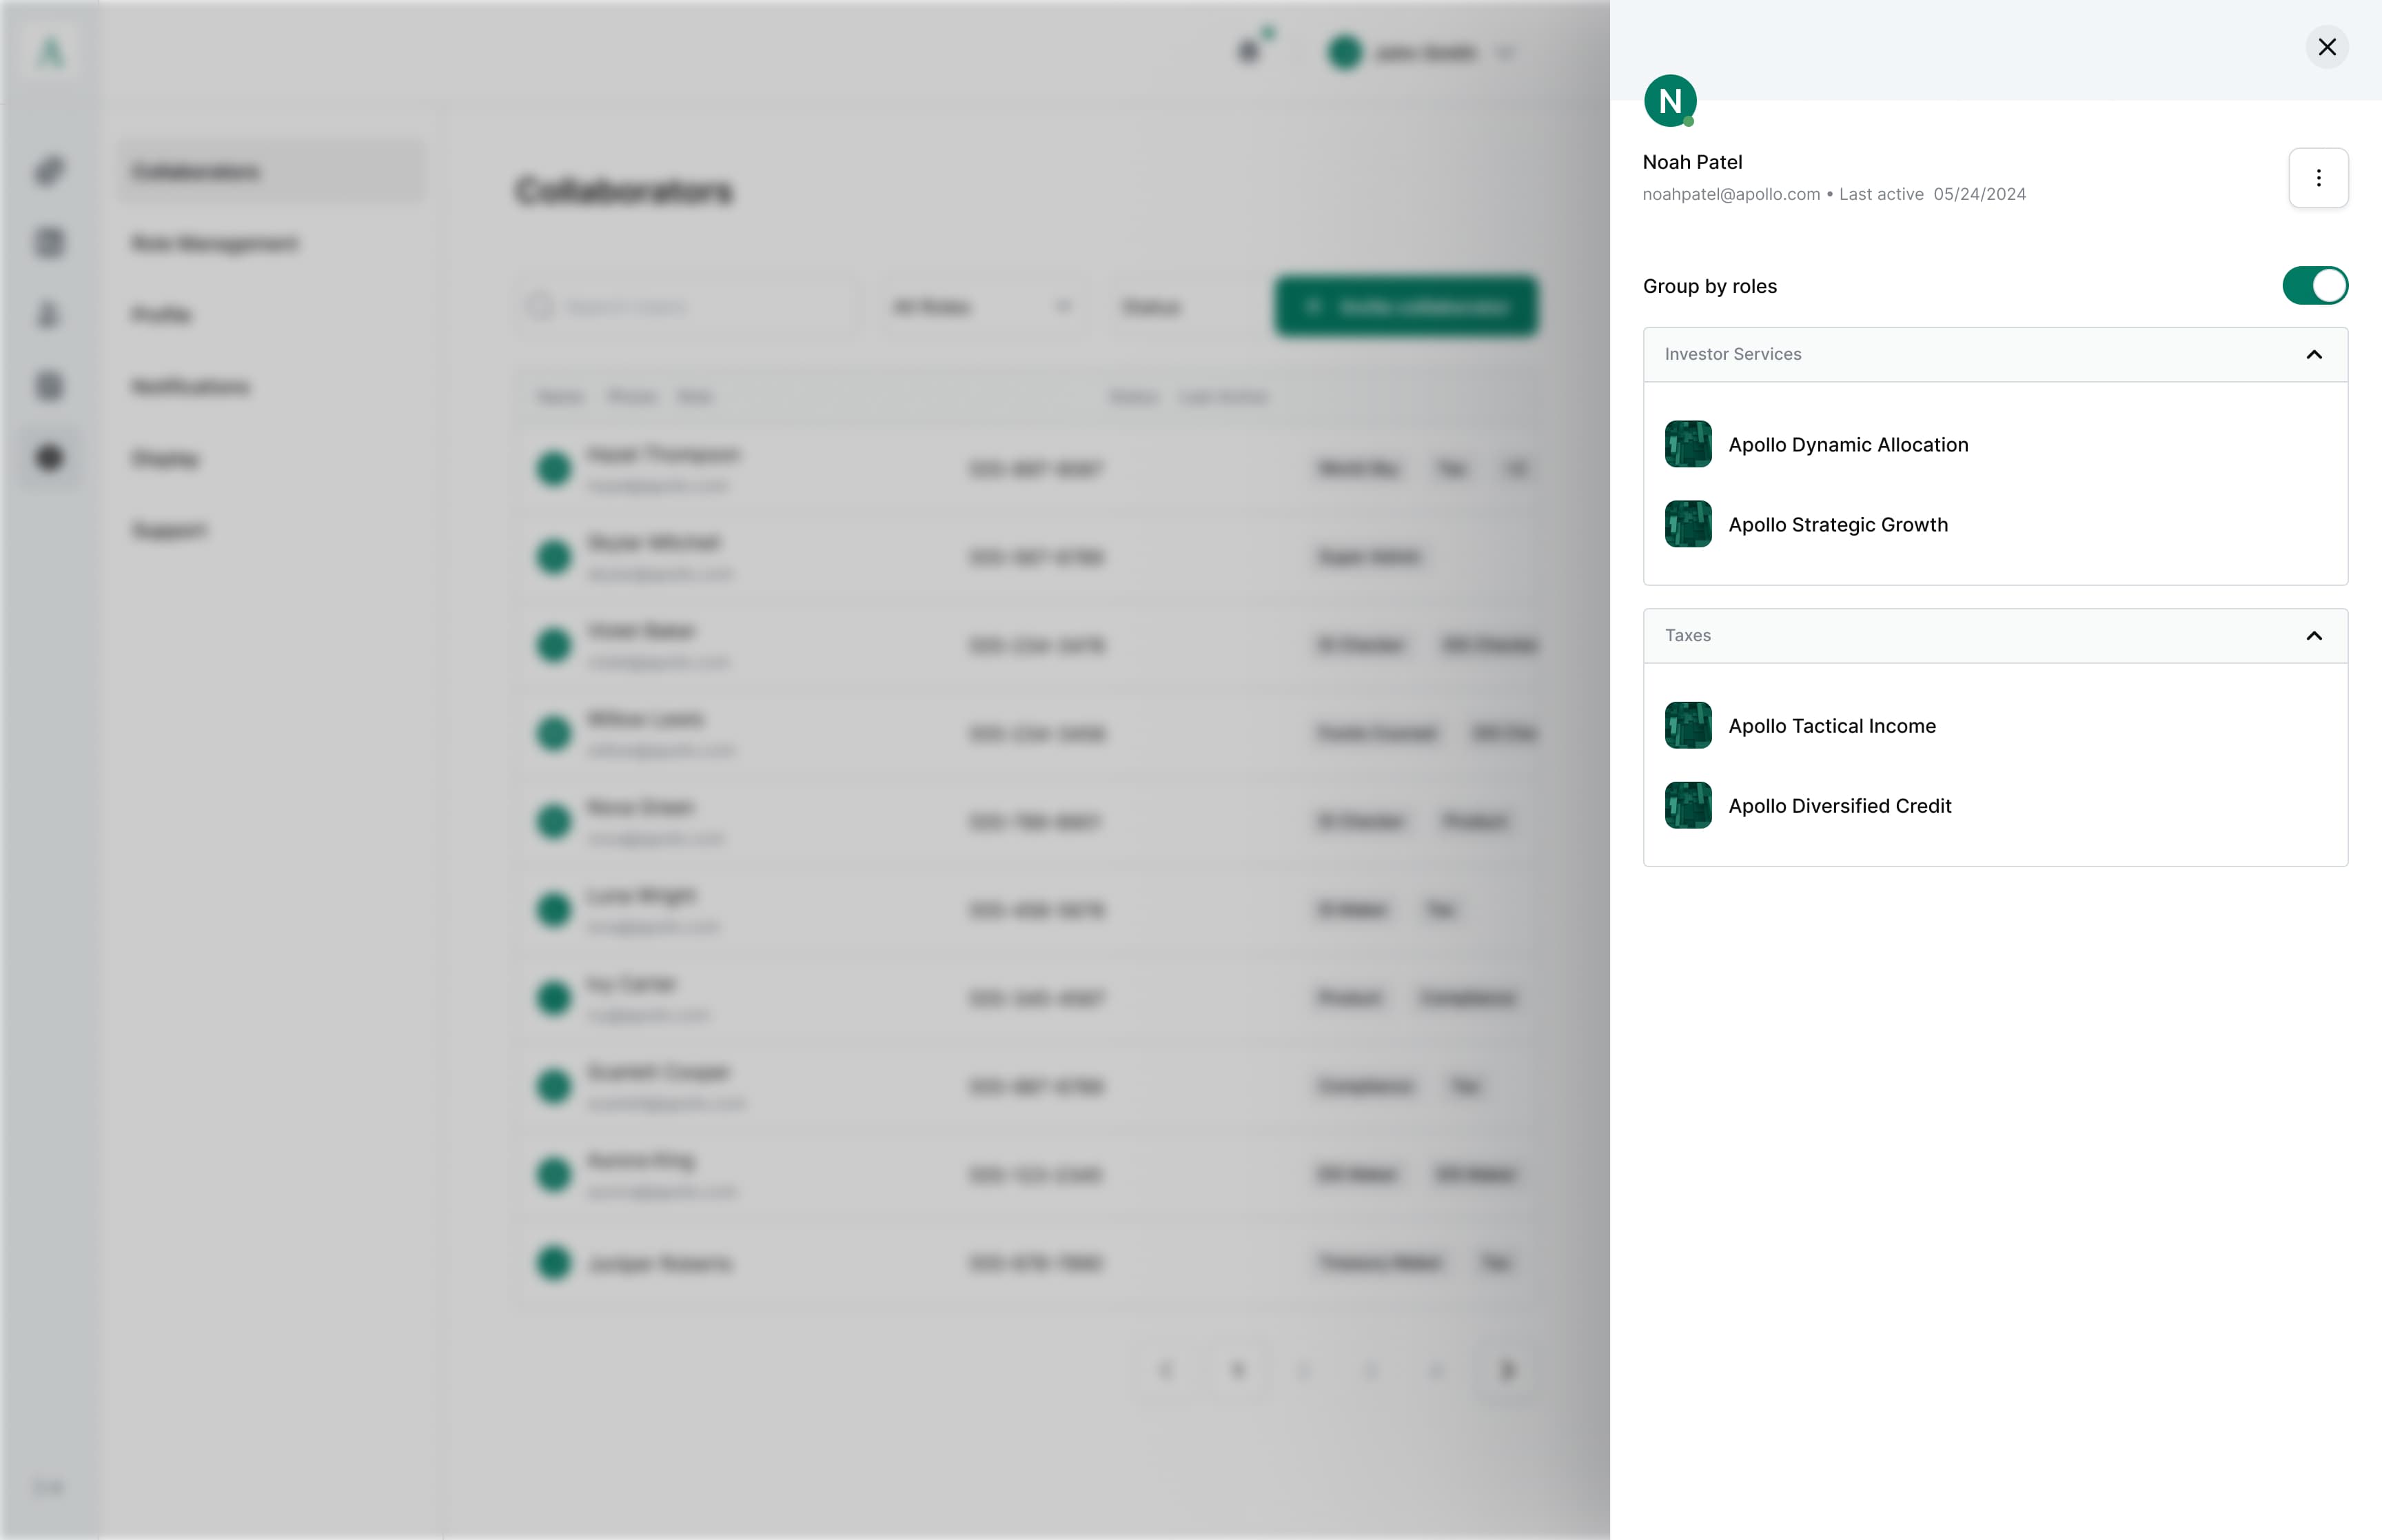
Task: Open the blurred Collaborators sidebar menu item
Action: [x=272, y=171]
